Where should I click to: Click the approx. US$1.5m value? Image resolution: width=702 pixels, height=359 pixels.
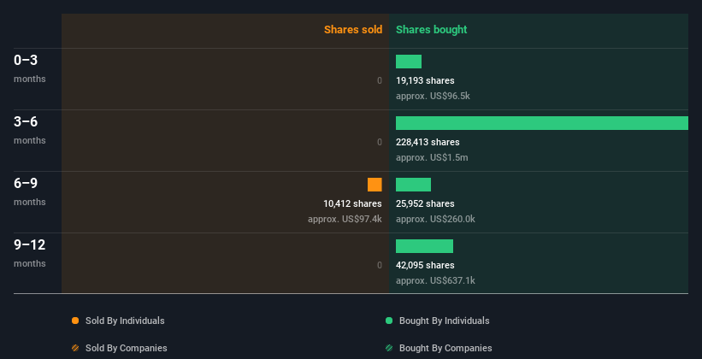click(x=432, y=157)
